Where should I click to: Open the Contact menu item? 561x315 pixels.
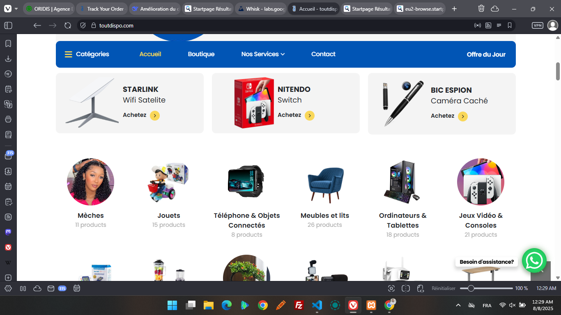pyautogui.click(x=323, y=54)
